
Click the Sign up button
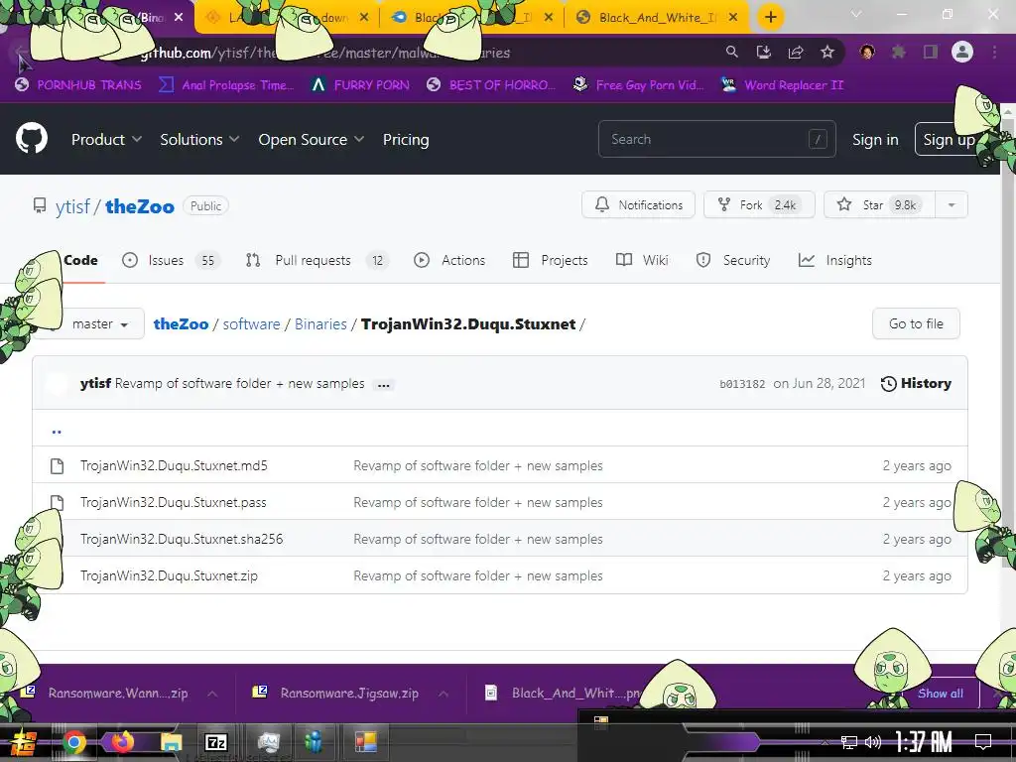[x=949, y=139]
